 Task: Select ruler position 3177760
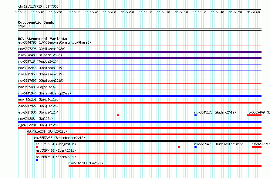click(x=74, y=12)
